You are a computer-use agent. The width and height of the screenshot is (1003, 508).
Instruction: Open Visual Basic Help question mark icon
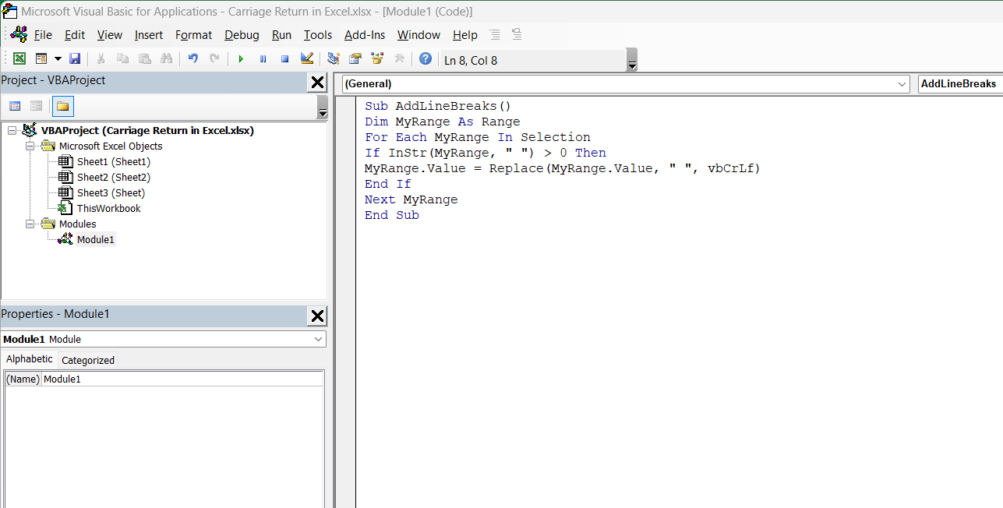(426, 59)
